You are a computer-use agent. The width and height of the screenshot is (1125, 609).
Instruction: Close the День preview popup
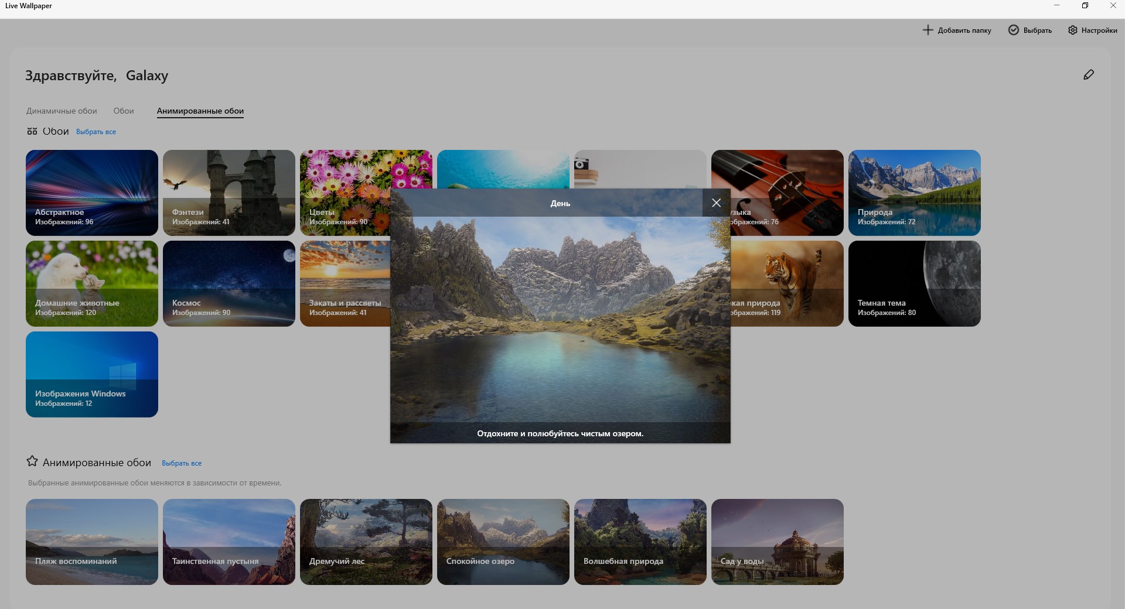[716, 203]
